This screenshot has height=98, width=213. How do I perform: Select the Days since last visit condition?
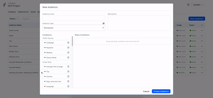[x=56, y=81]
